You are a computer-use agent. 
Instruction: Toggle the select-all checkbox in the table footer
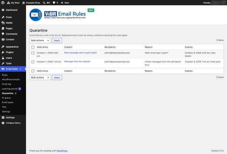33,71
